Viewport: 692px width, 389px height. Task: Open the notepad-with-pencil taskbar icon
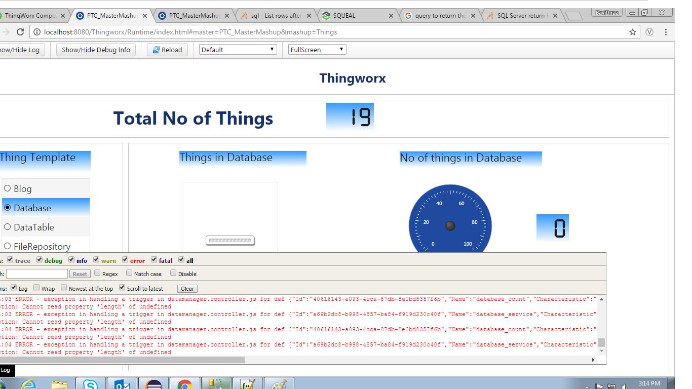tap(248, 383)
